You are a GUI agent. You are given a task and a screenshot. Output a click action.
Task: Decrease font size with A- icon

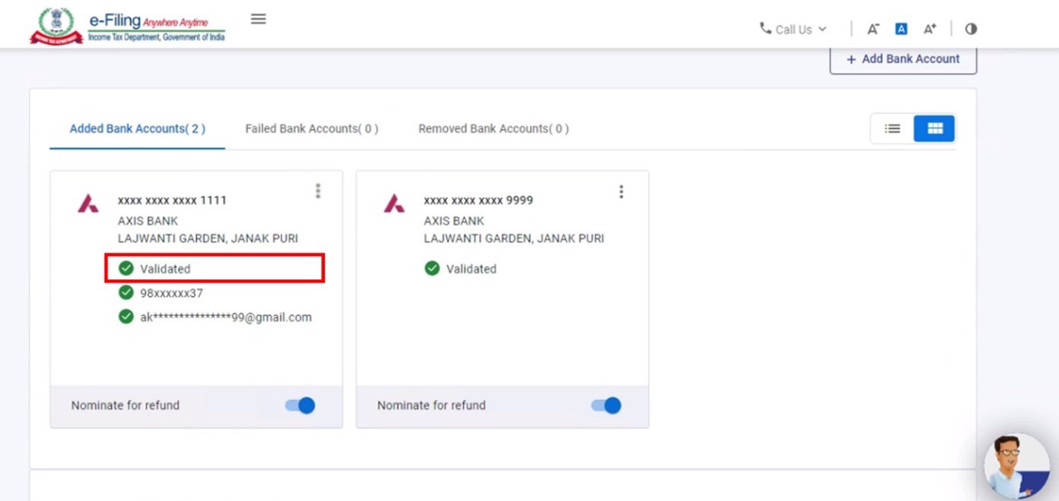[873, 29]
